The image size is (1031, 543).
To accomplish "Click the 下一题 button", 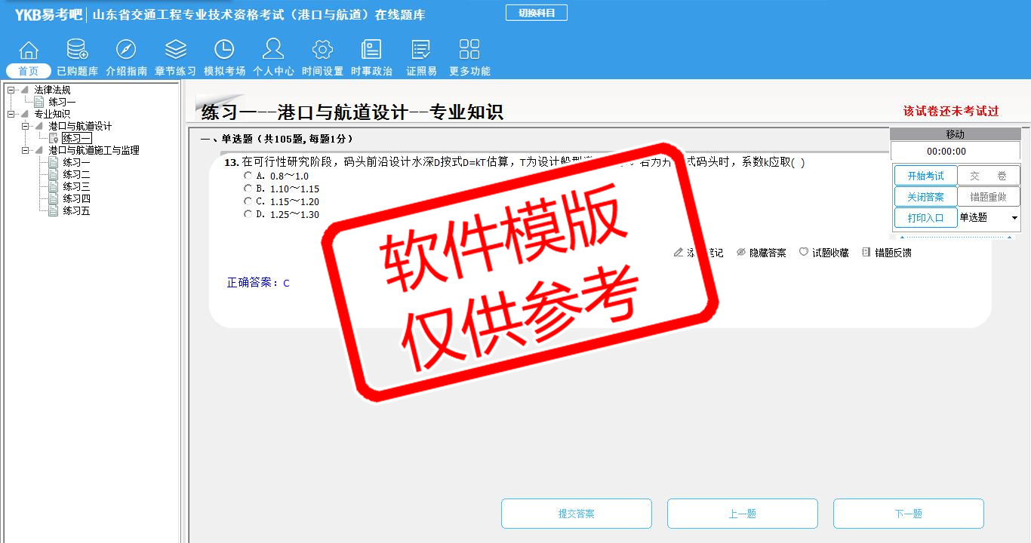I will pos(908,514).
